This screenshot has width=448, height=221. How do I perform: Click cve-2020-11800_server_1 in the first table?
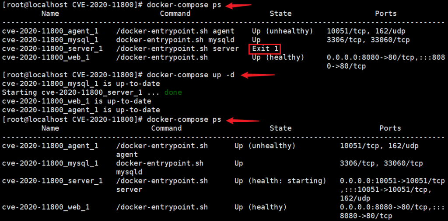coord(52,49)
